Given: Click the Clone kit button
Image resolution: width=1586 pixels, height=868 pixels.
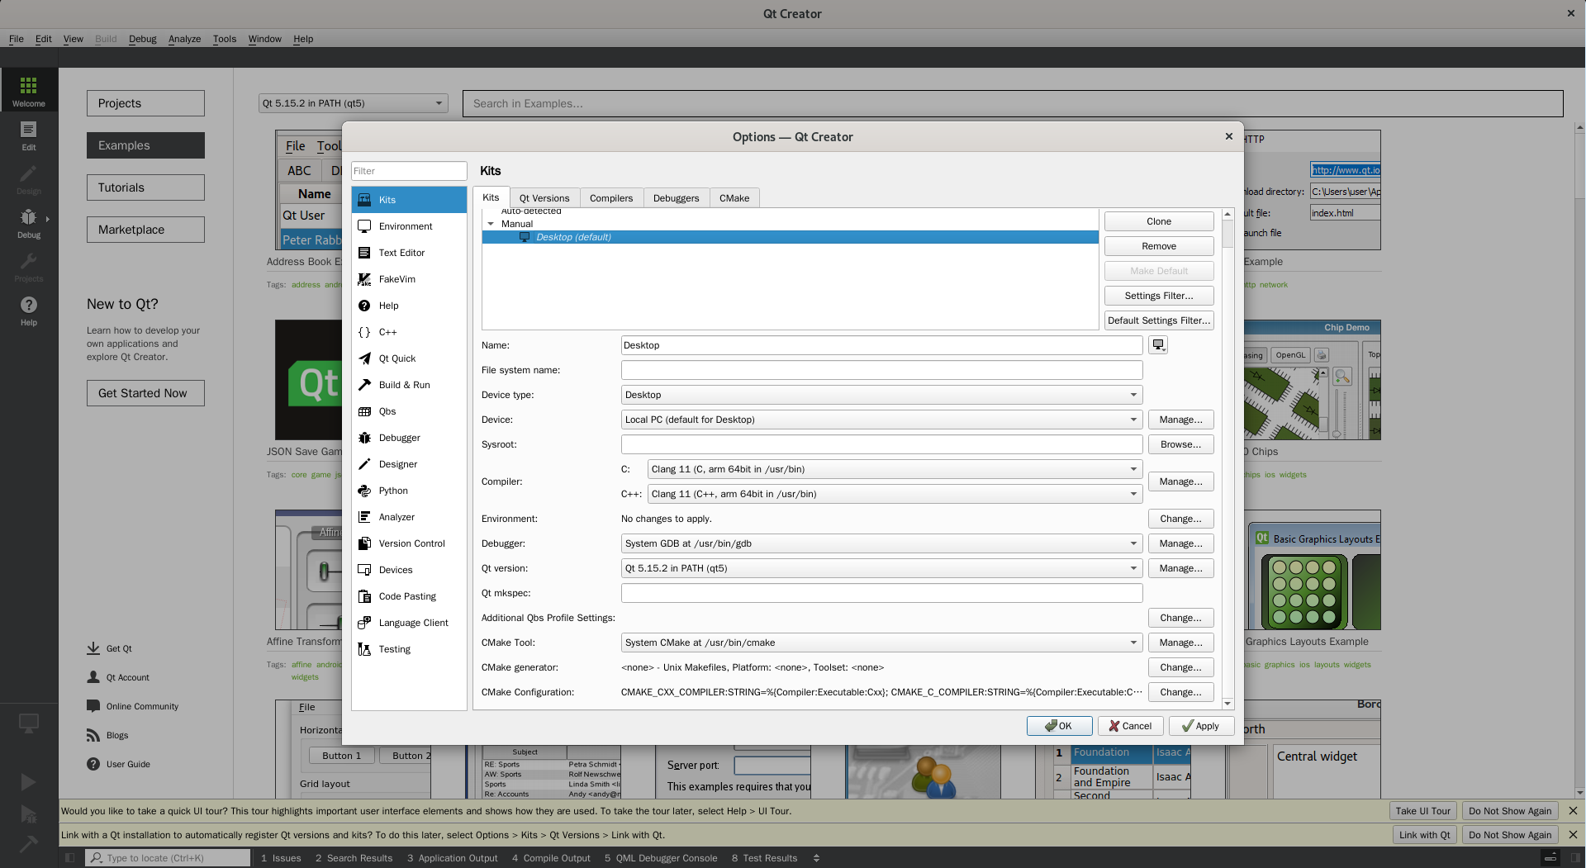Looking at the screenshot, I should pos(1159,221).
